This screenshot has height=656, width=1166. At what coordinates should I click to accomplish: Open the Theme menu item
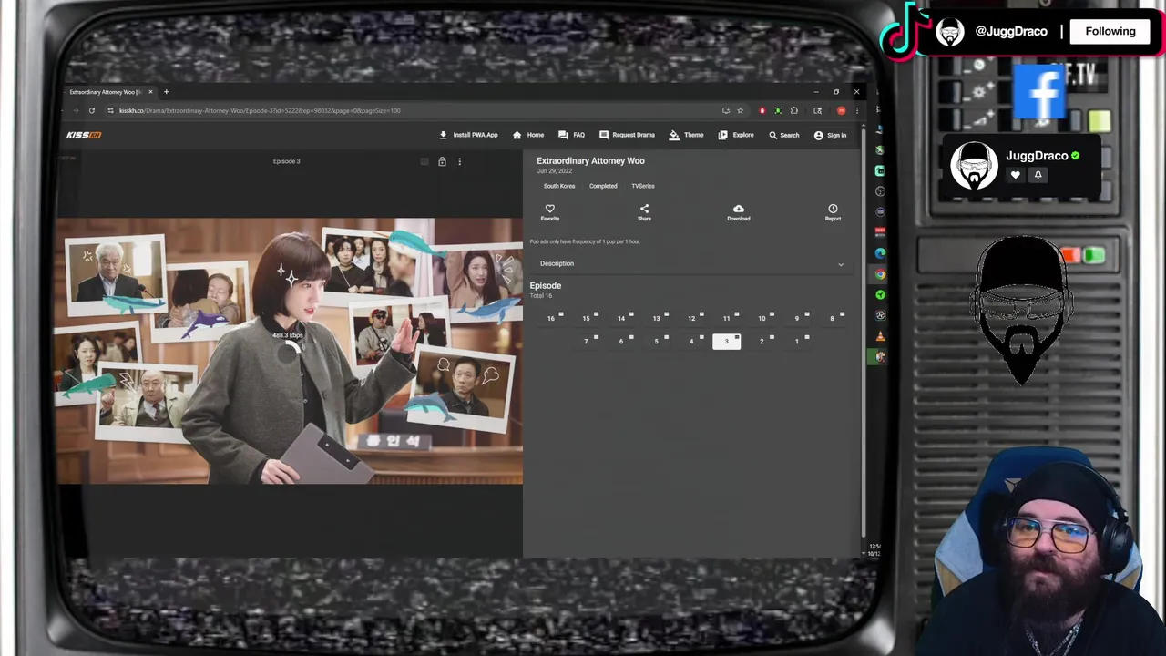(x=687, y=135)
